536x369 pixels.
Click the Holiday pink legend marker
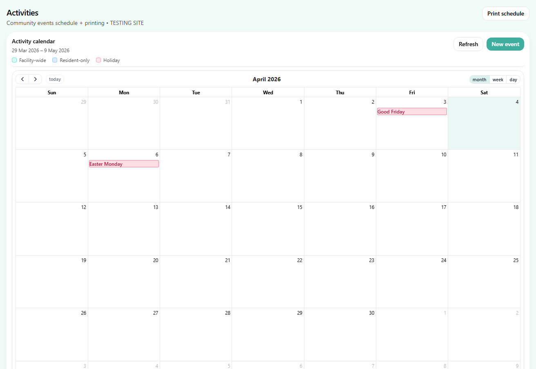click(x=98, y=60)
